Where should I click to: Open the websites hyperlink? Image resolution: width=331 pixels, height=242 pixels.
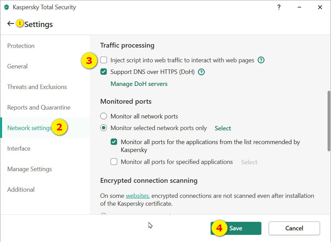[x=138, y=196]
